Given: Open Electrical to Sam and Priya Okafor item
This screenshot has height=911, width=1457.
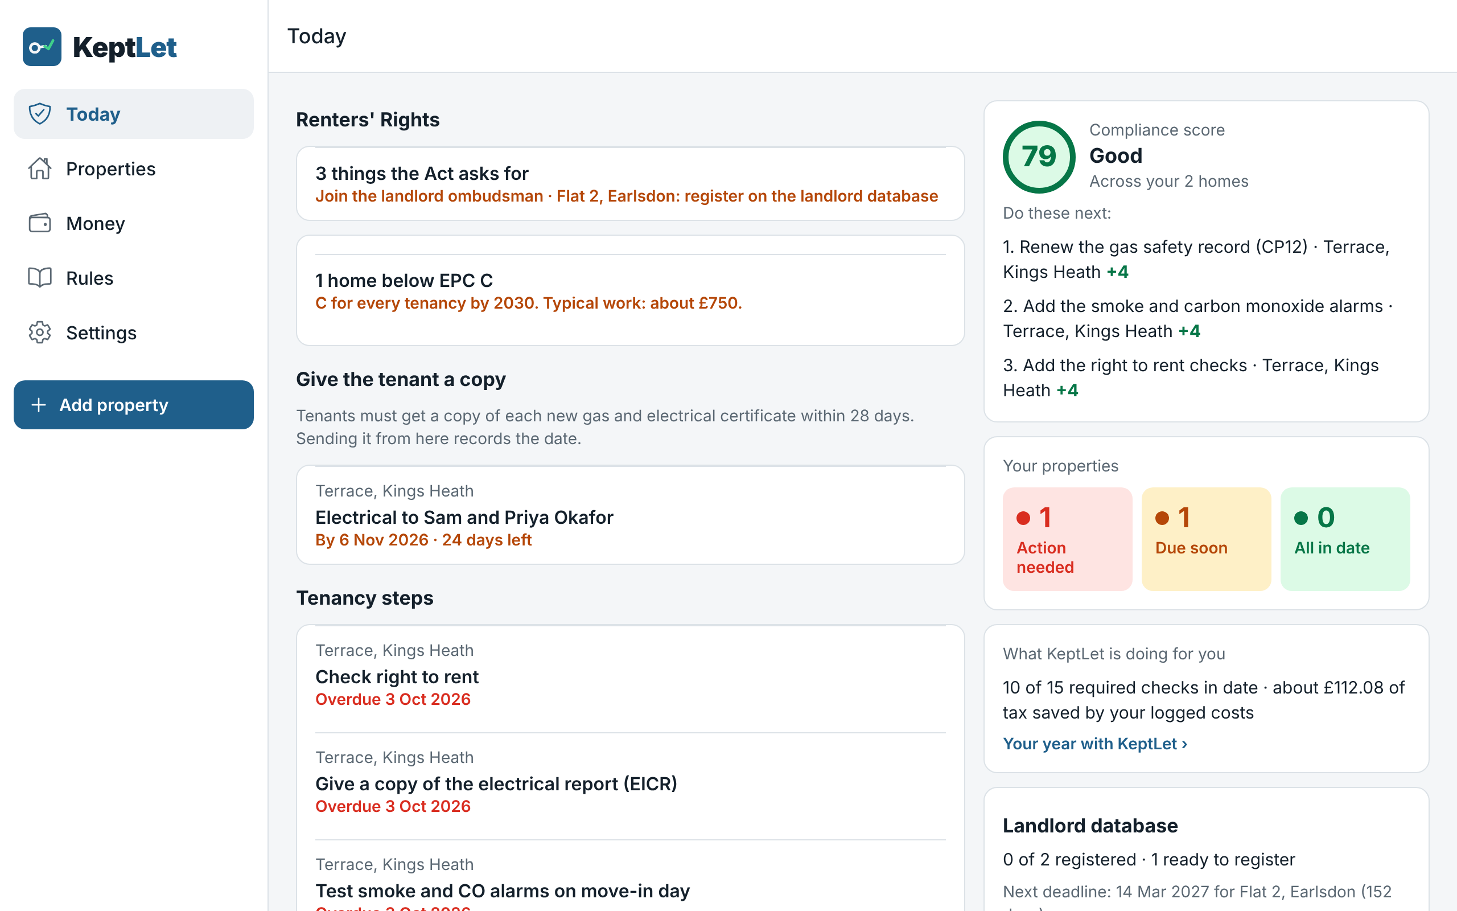Looking at the screenshot, I should coord(631,515).
